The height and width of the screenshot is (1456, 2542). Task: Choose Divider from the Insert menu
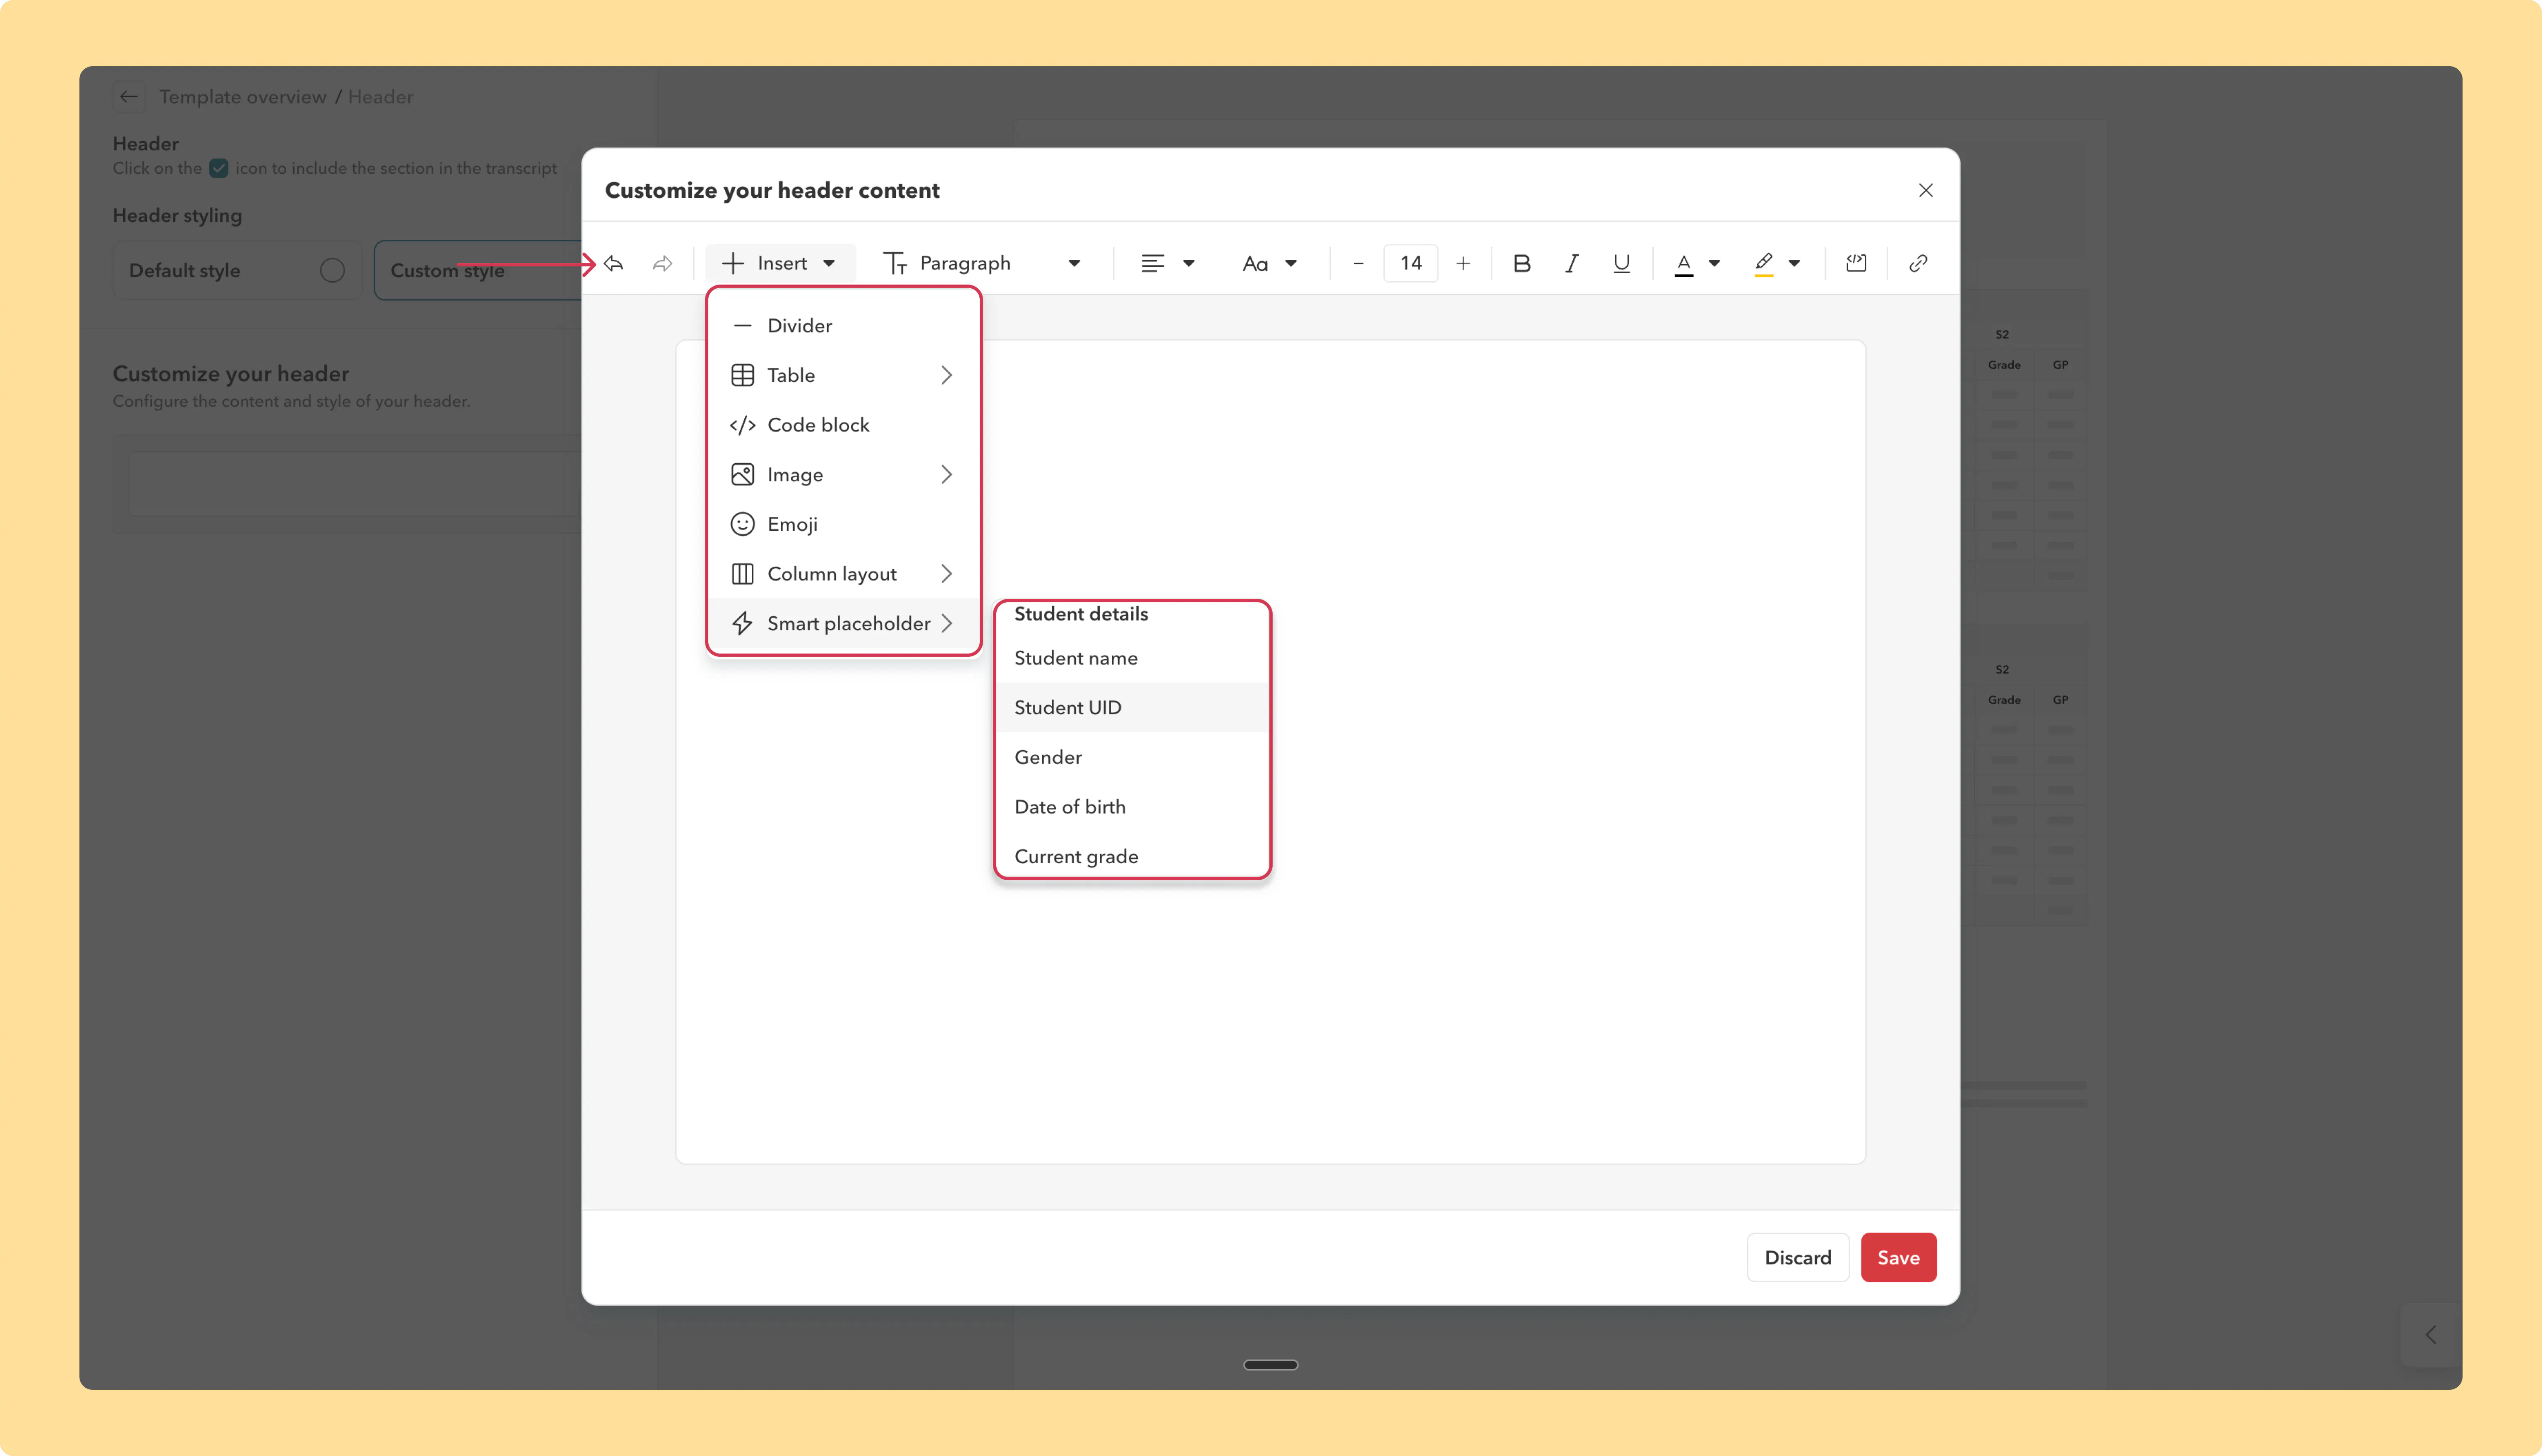(844, 325)
